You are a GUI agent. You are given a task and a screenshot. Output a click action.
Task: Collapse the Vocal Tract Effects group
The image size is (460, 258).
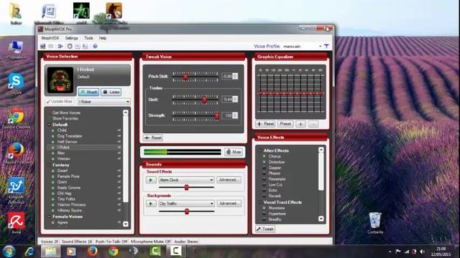click(x=260, y=202)
